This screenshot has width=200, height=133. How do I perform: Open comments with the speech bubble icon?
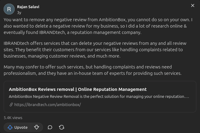click(x=50, y=127)
